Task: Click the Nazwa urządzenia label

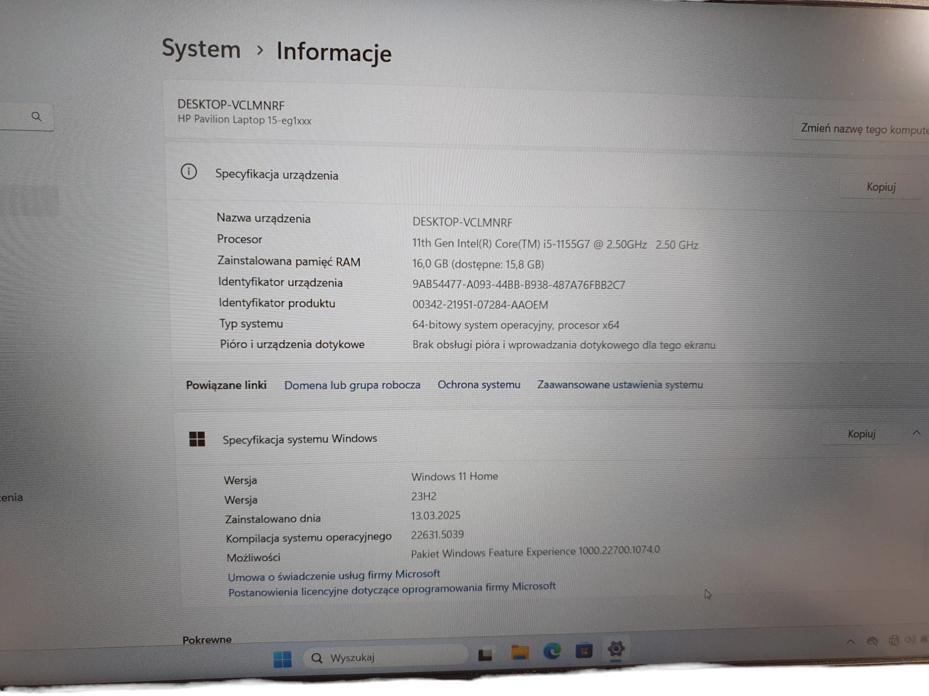Action: point(263,219)
